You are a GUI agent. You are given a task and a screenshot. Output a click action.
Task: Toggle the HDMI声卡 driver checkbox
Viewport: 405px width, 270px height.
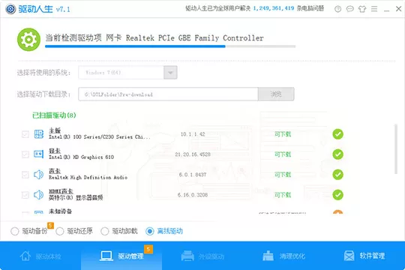coord(25,195)
